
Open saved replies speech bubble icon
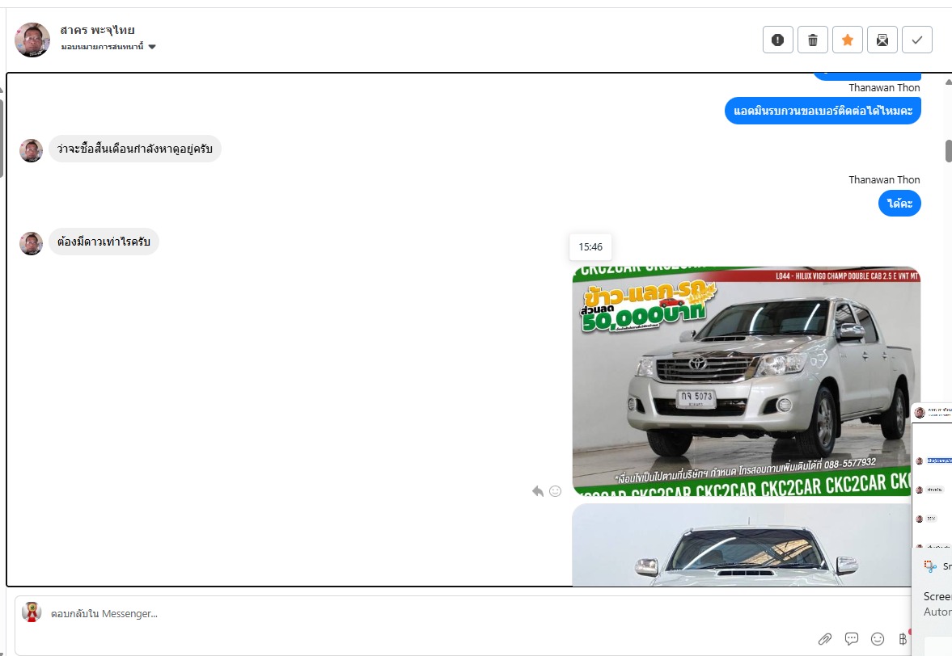pyautogui.click(x=852, y=639)
